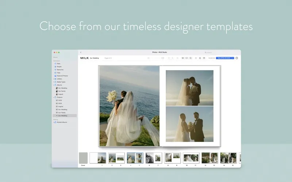
Task: Open the Our Wedding album under Albums
Action: tap(61, 88)
